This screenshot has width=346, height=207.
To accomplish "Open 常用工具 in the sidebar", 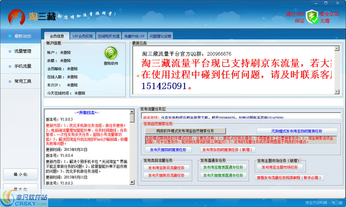I will pyautogui.click(x=20, y=81).
